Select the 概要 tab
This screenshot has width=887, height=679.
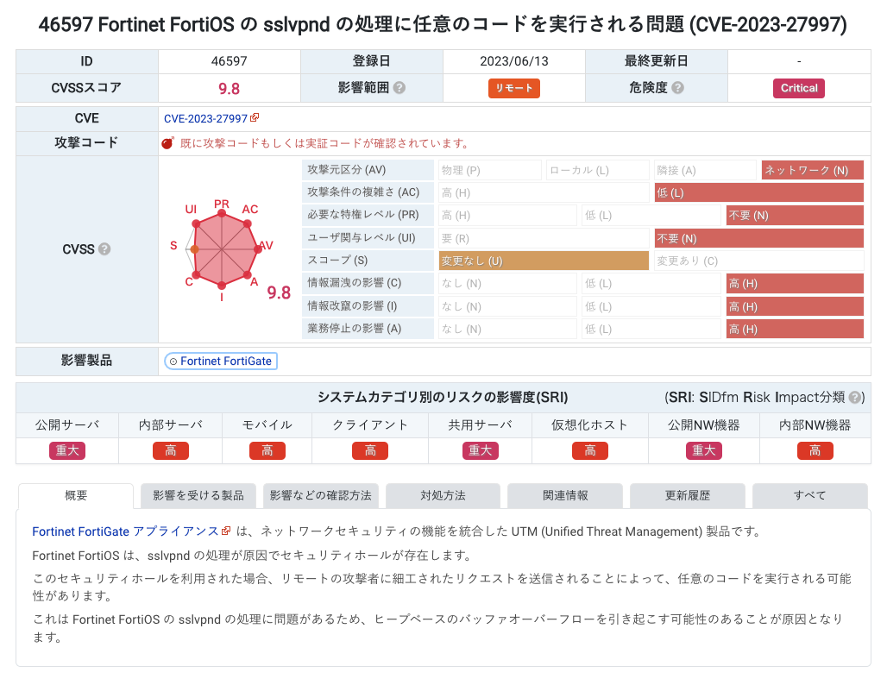(76, 496)
